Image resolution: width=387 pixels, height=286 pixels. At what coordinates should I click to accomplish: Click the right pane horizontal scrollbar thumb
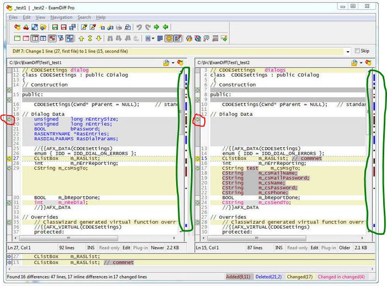pos(257,238)
